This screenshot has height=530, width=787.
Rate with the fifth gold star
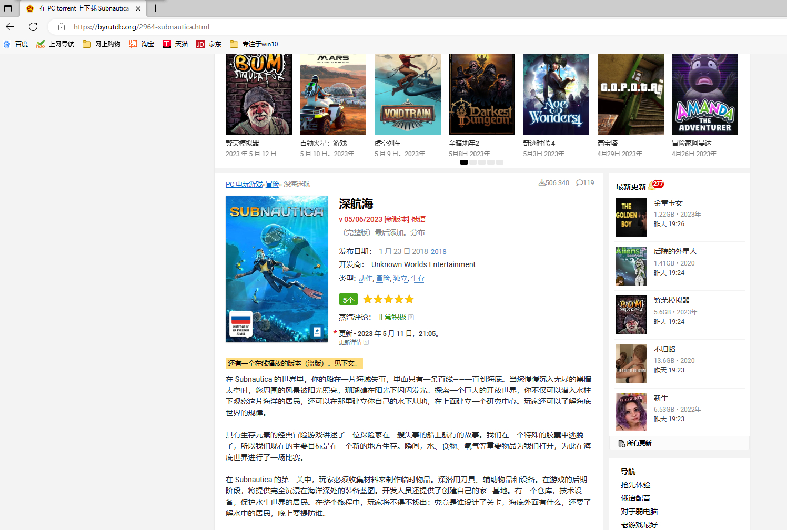click(409, 299)
